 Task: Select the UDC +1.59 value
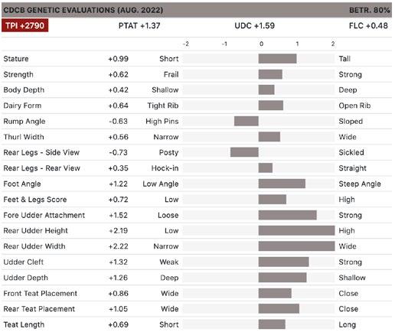pyautogui.click(x=254, y=26)
